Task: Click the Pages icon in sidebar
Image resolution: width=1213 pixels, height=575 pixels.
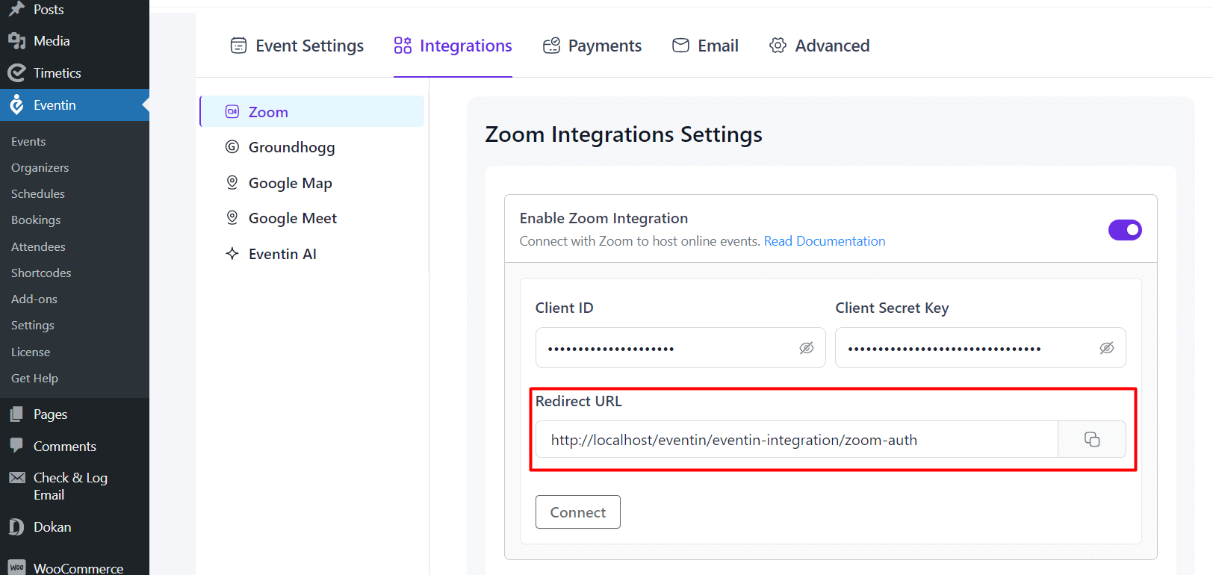Action: coord(16,414)
